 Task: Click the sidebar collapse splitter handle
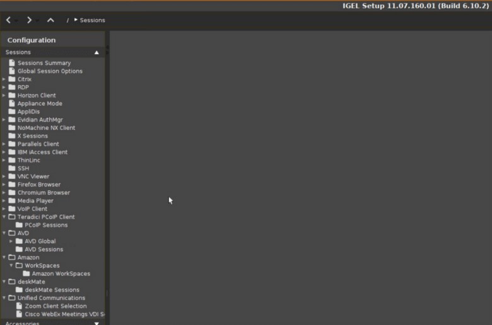(107, 50)
